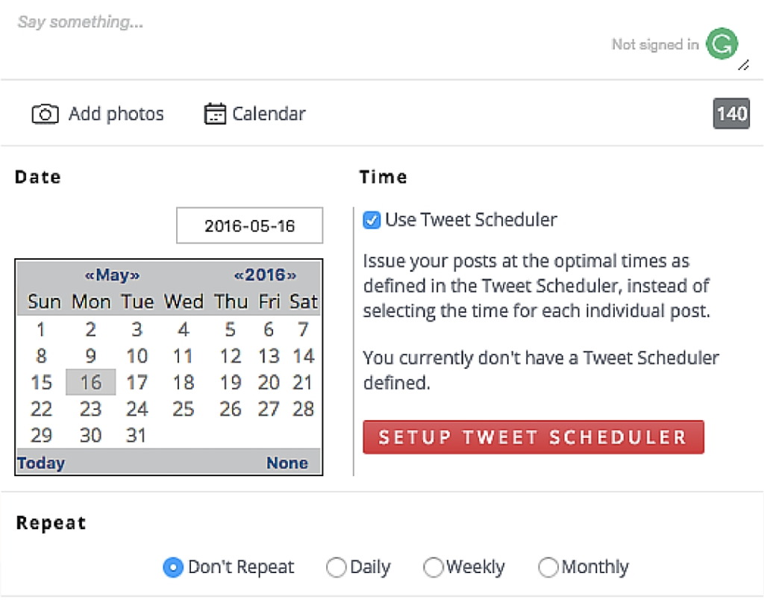Viewport: 764px width, 600px height.
Task: Go to next year arrow after 2016
Action: tap(292, 275)
